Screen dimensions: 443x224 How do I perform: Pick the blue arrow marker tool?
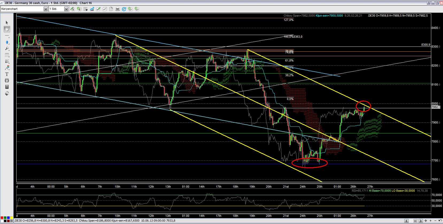tap(7, 42)
